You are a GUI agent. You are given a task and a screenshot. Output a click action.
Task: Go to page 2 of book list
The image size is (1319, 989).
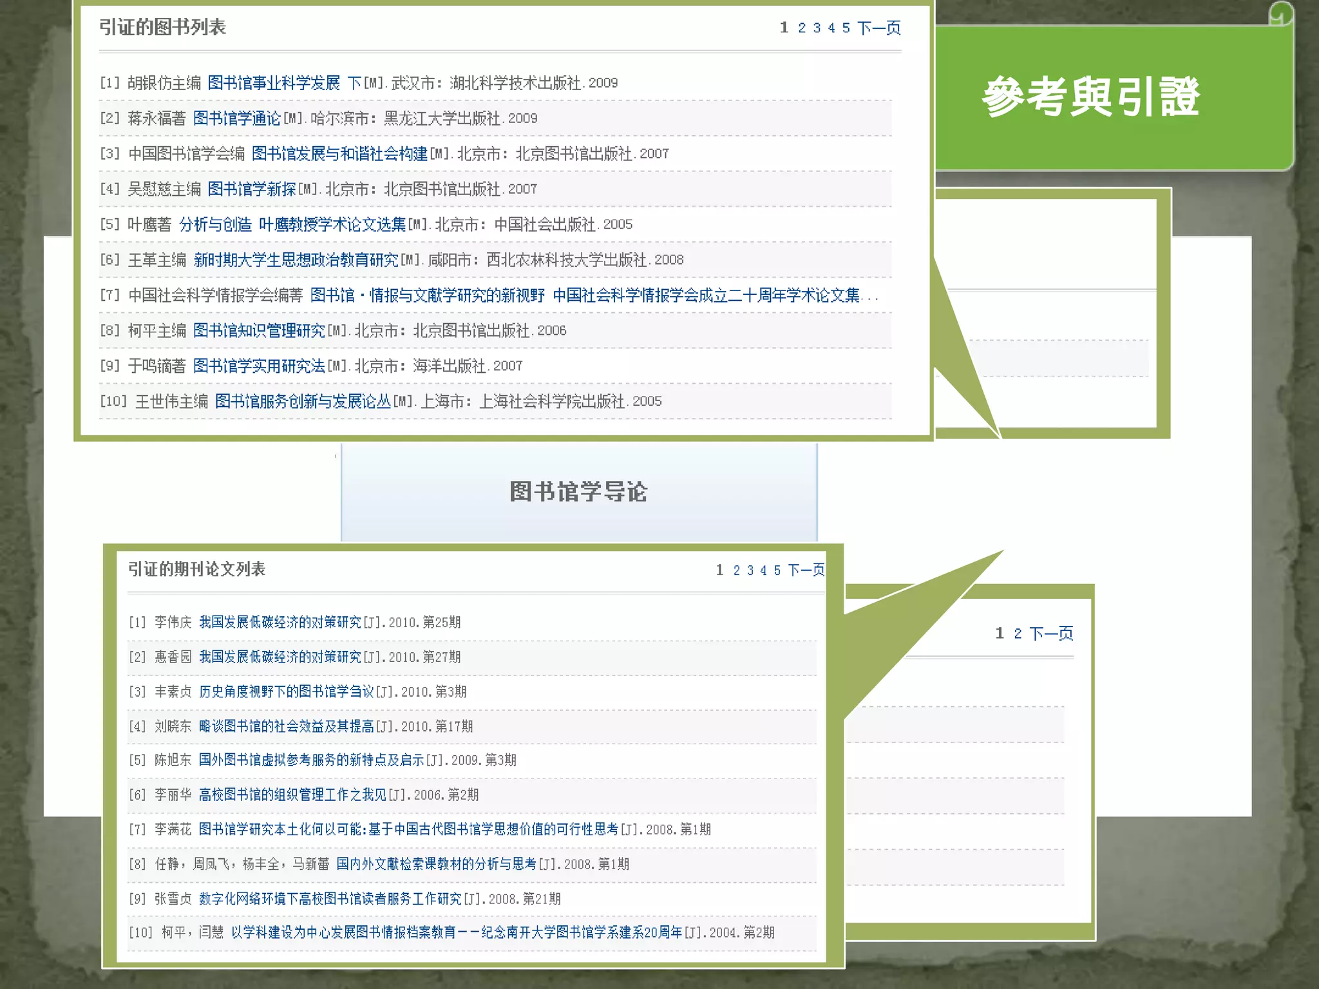click(x=802, y=28)
